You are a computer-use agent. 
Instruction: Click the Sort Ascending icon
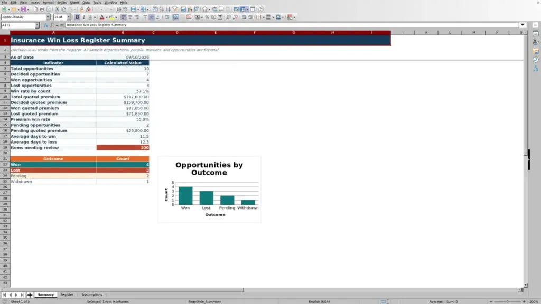162,9
